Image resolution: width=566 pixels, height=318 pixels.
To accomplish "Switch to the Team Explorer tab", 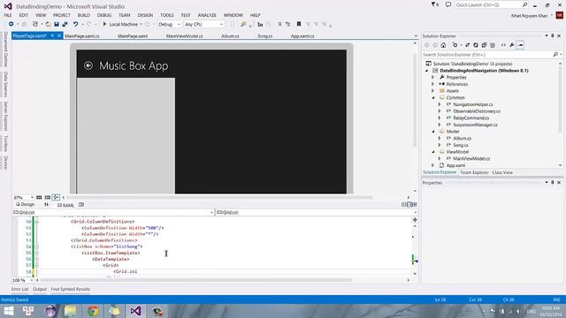I will [474, 172].
